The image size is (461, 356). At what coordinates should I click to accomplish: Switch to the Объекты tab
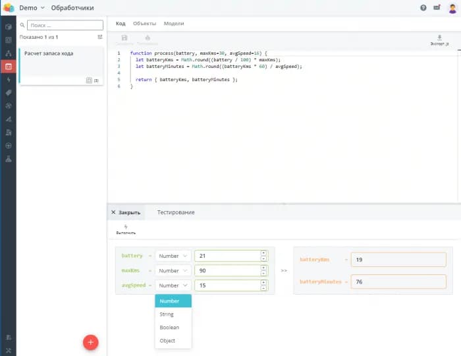[x=144, y=24]
